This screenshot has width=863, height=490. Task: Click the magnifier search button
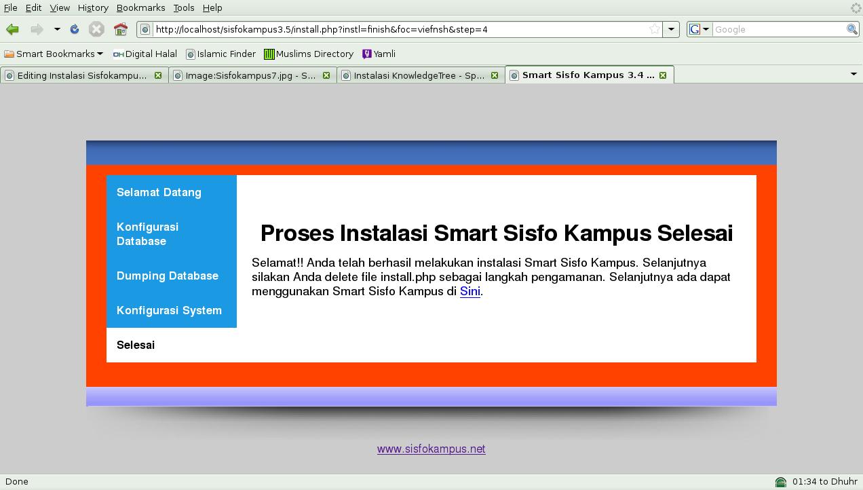point(852,29)
